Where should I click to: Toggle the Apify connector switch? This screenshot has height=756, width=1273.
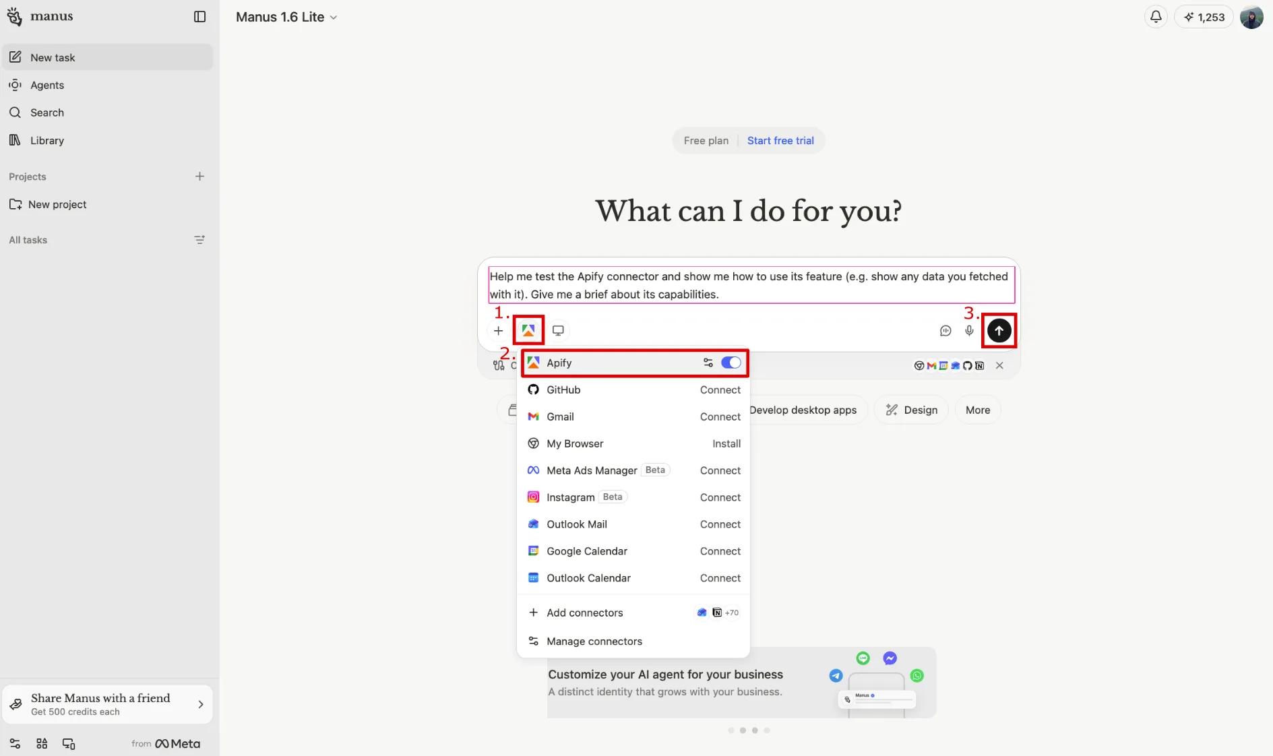pyautogui.click(x=731, y=363)
